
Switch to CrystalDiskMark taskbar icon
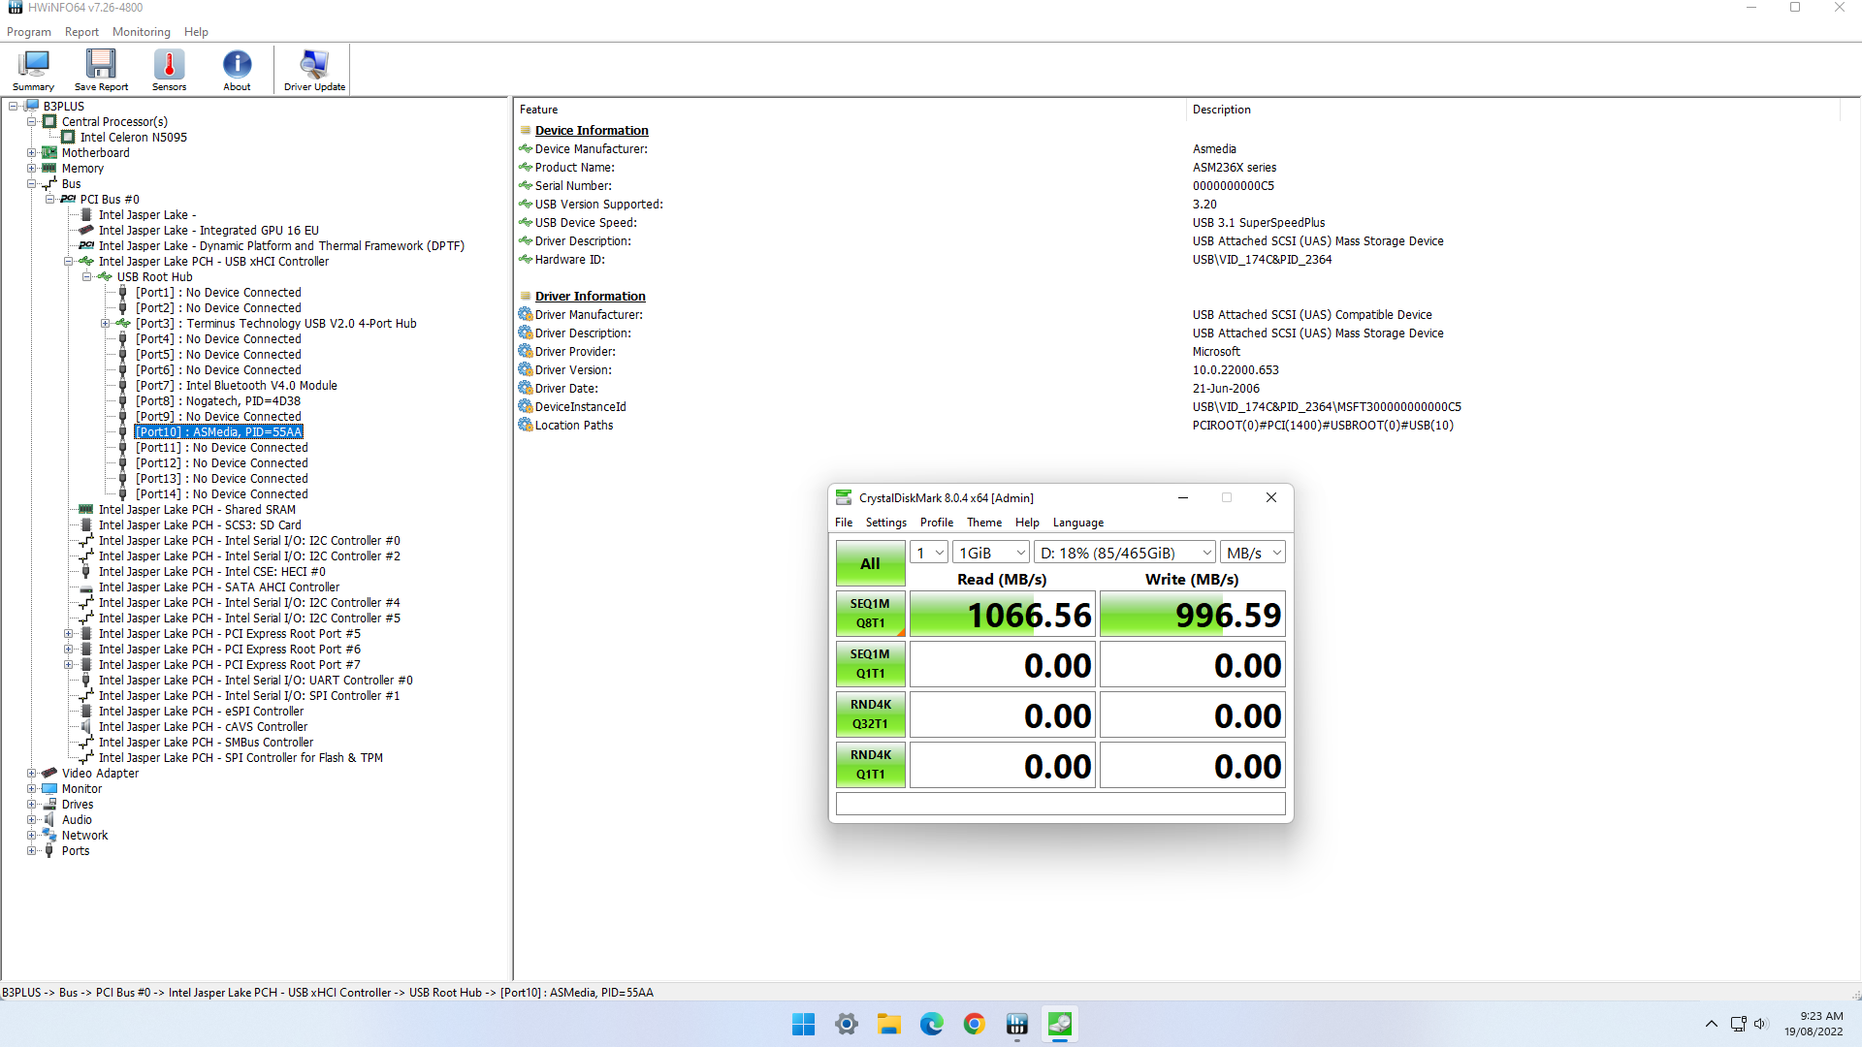click(x=1060, y=1024)
